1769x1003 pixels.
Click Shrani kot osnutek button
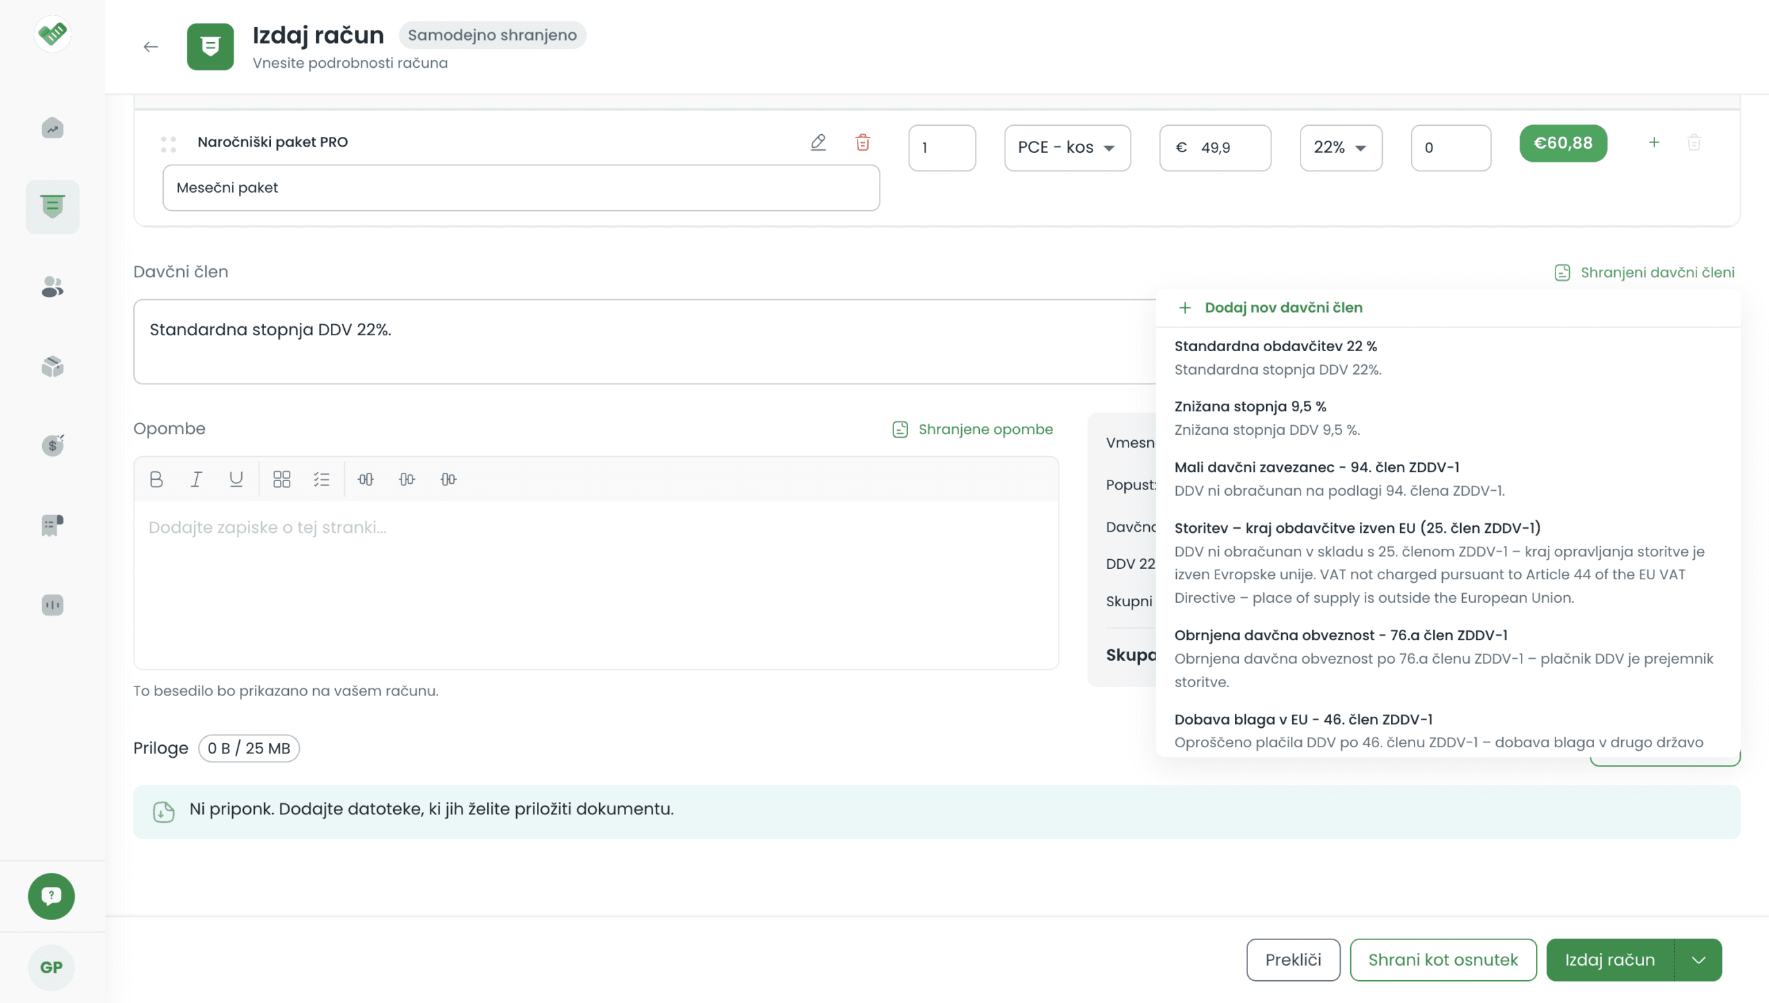point(1443,959)
